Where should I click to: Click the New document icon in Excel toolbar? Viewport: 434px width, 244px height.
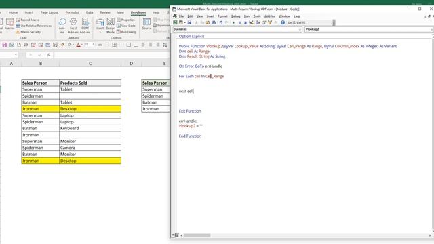(19, 45)
